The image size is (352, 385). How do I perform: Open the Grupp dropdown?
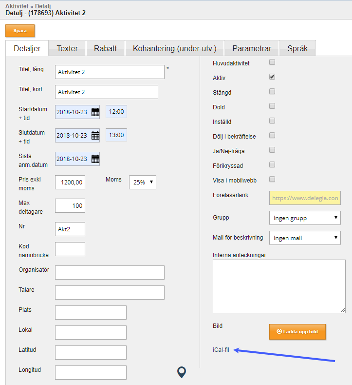coord(305,218)
